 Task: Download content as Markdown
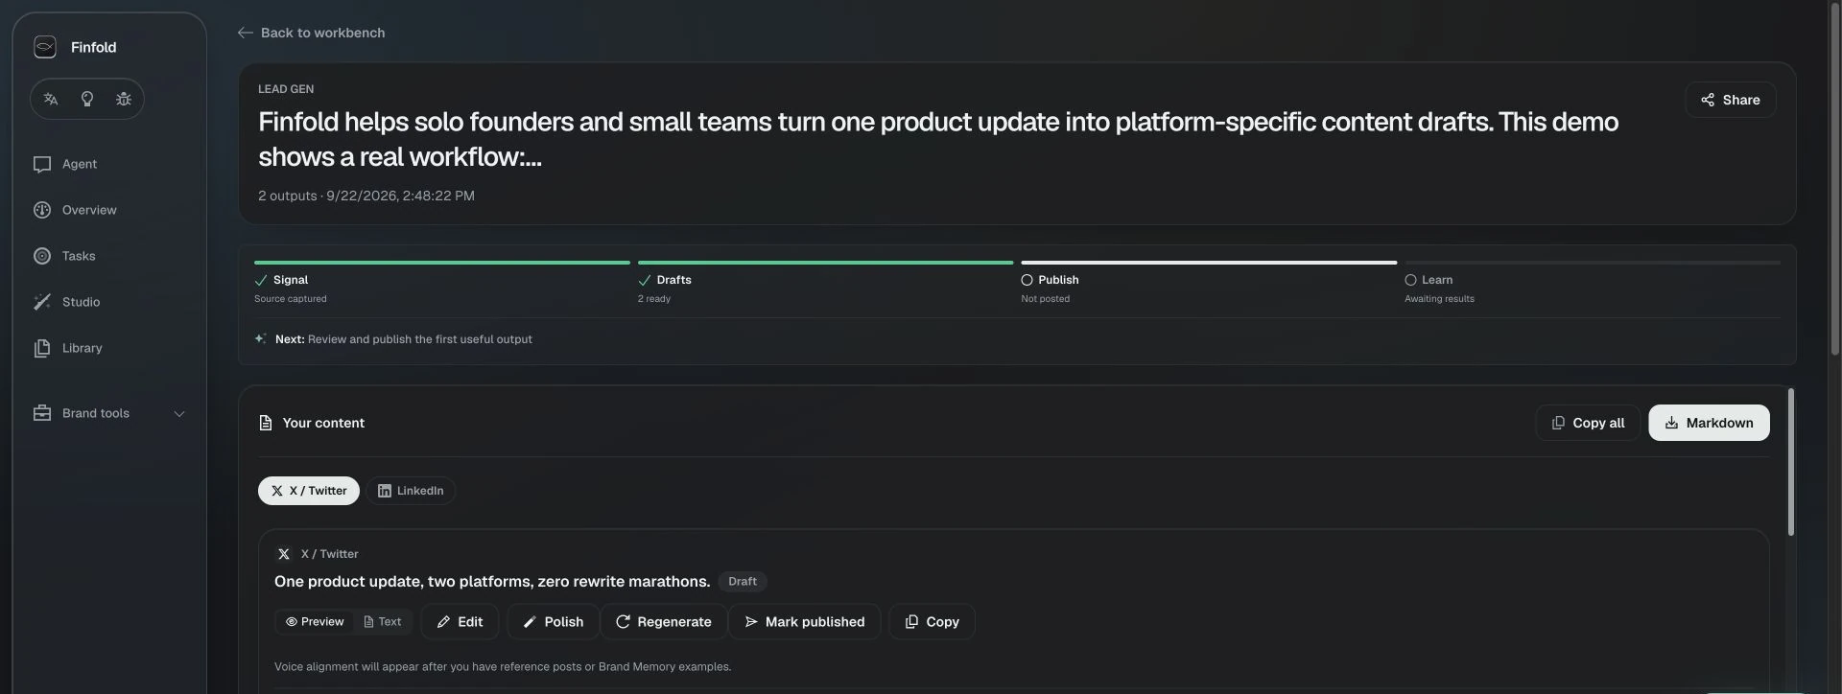[1709, 423]
